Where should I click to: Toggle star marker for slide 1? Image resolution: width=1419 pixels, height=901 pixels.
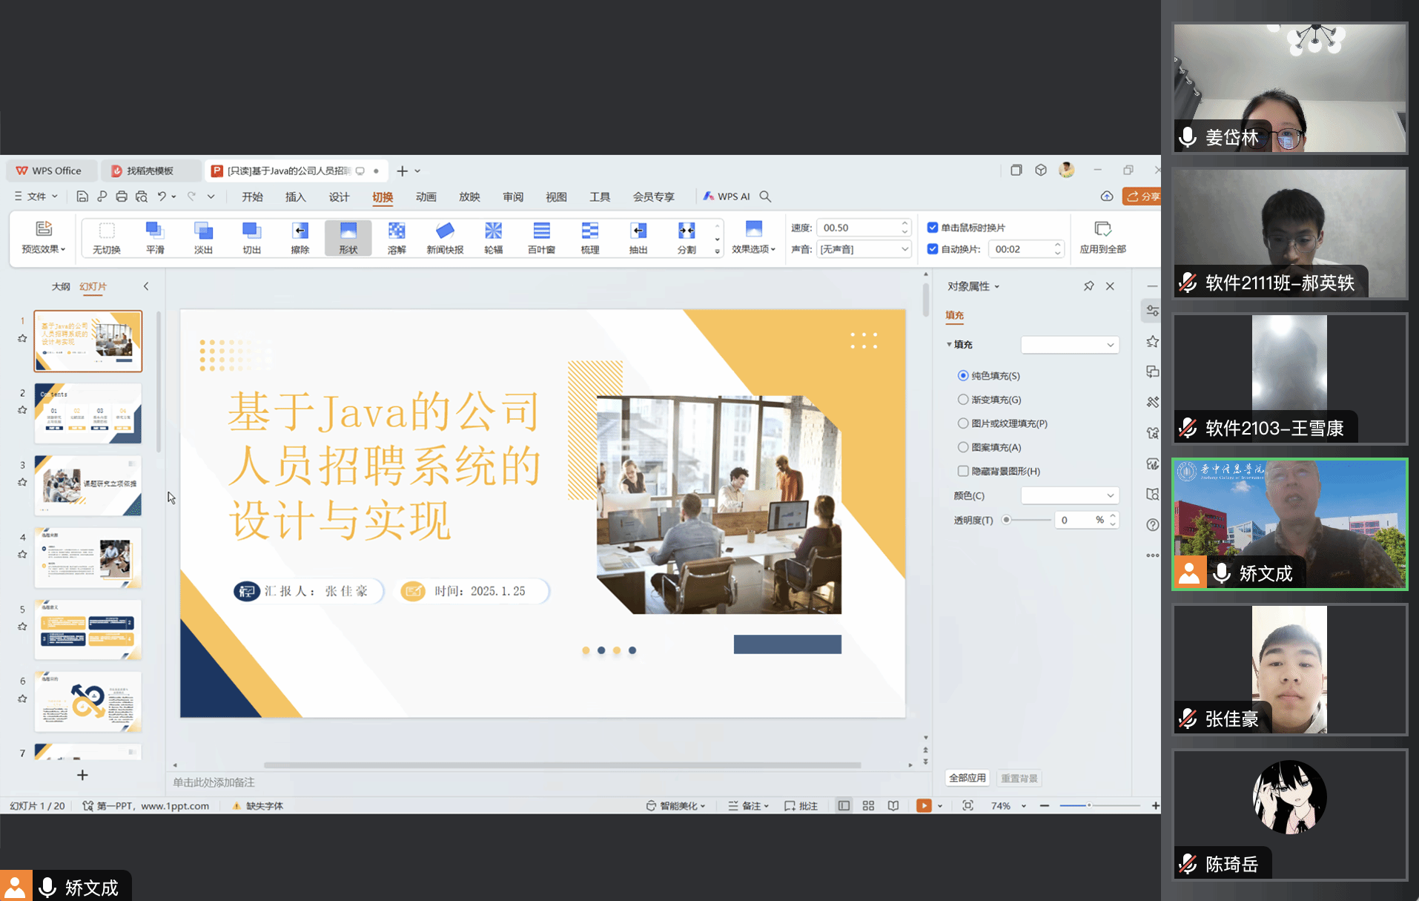(x=22, y=338)
